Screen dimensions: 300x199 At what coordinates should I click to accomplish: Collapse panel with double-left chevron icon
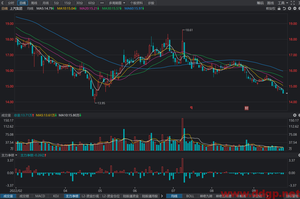pos(2,3)
